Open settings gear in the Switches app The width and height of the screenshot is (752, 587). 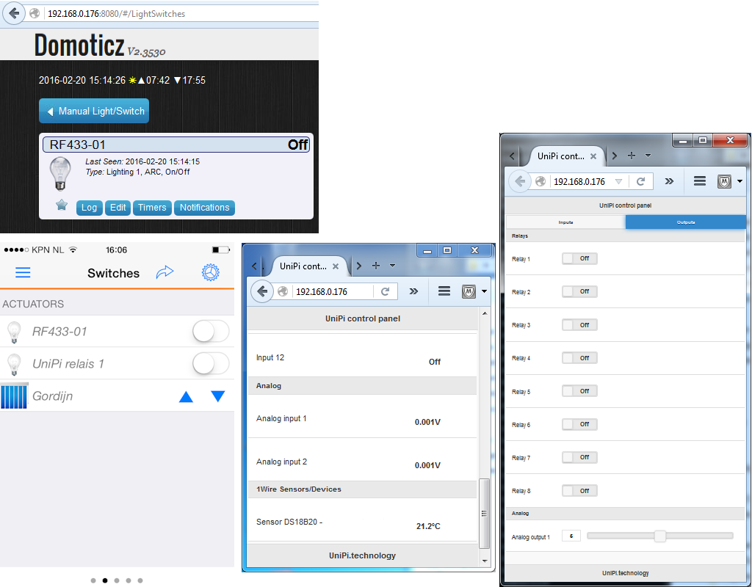tap(210, 272)
